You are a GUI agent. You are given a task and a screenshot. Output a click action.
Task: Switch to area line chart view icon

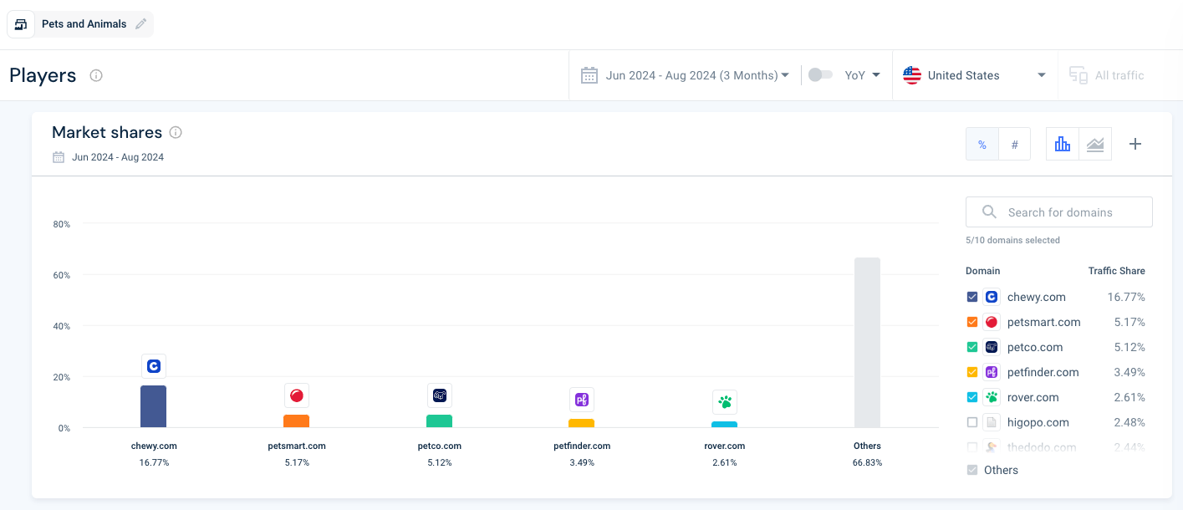pyautogui.click(x=1095, y=144)
